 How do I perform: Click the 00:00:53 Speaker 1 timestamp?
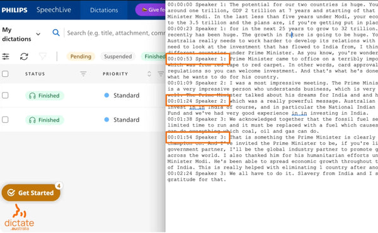click(197, 59)
